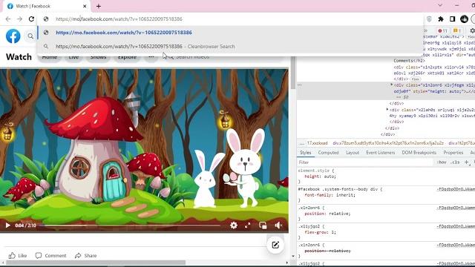The width and height of the screenshot is (475, 267).
Task: Open the red errors counter badge in DevTools
Action: click(x=442, y=30)
